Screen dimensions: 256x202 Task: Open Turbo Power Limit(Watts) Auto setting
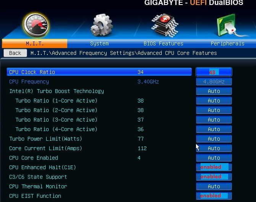(x=214, y=139)
